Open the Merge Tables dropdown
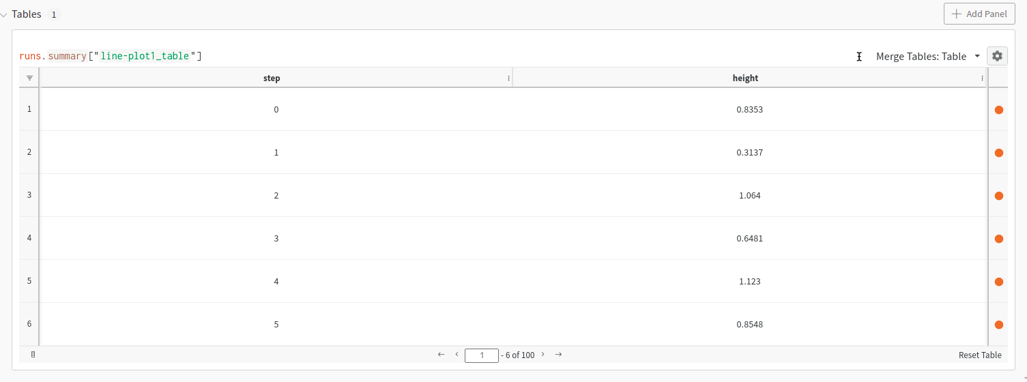The width and height of the screenshot is (1027, 382). [927, 56]
